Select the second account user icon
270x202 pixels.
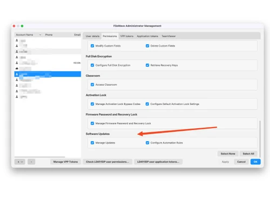tap(17, 46)
